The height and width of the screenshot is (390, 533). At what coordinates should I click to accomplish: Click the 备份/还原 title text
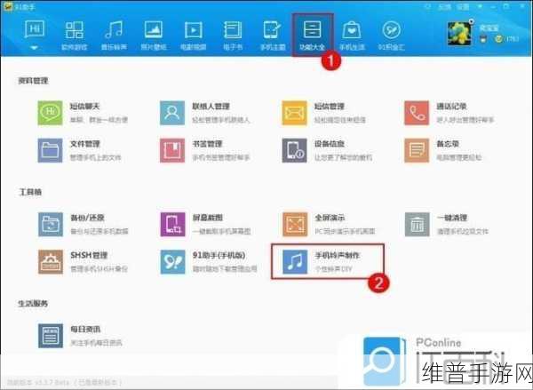87,218
